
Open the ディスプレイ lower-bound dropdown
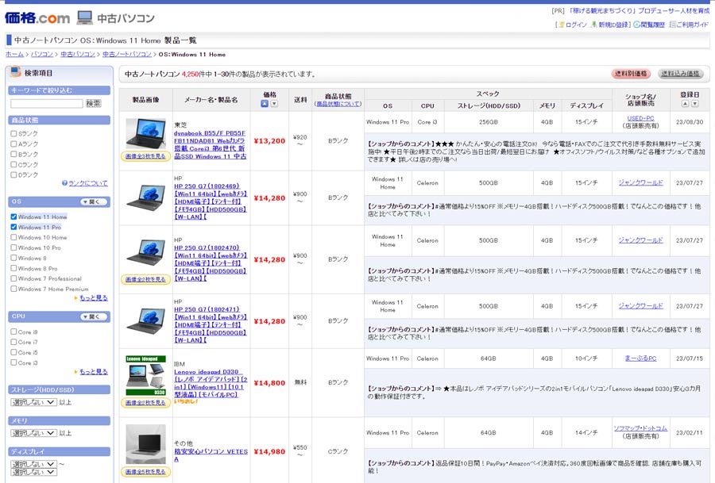(x=33, y=464)
